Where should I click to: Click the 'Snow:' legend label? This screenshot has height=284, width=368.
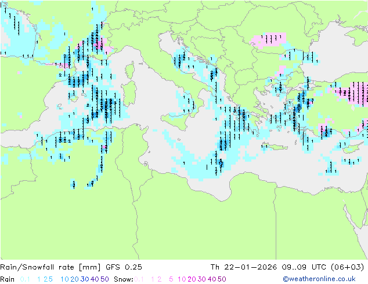pos(124,279)
